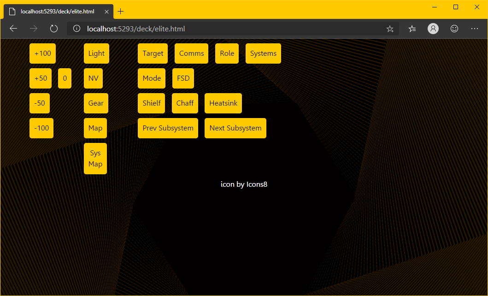Viewport: 488px width, 296px height.
Task: Set throttle to 0
Action: pos(65,78)
